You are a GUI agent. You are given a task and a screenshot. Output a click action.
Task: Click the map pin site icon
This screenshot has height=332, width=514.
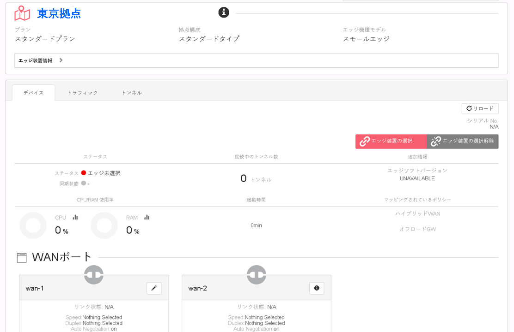click(22, 13)
